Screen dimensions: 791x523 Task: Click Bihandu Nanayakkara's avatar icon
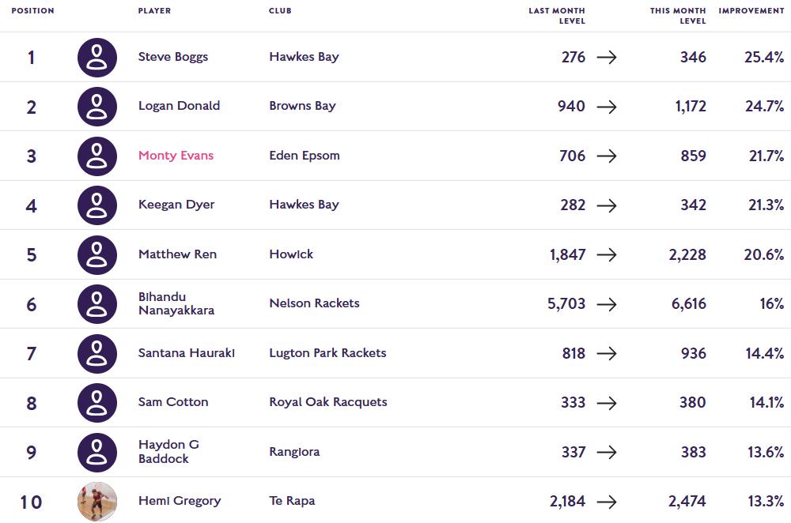(97, 304)
